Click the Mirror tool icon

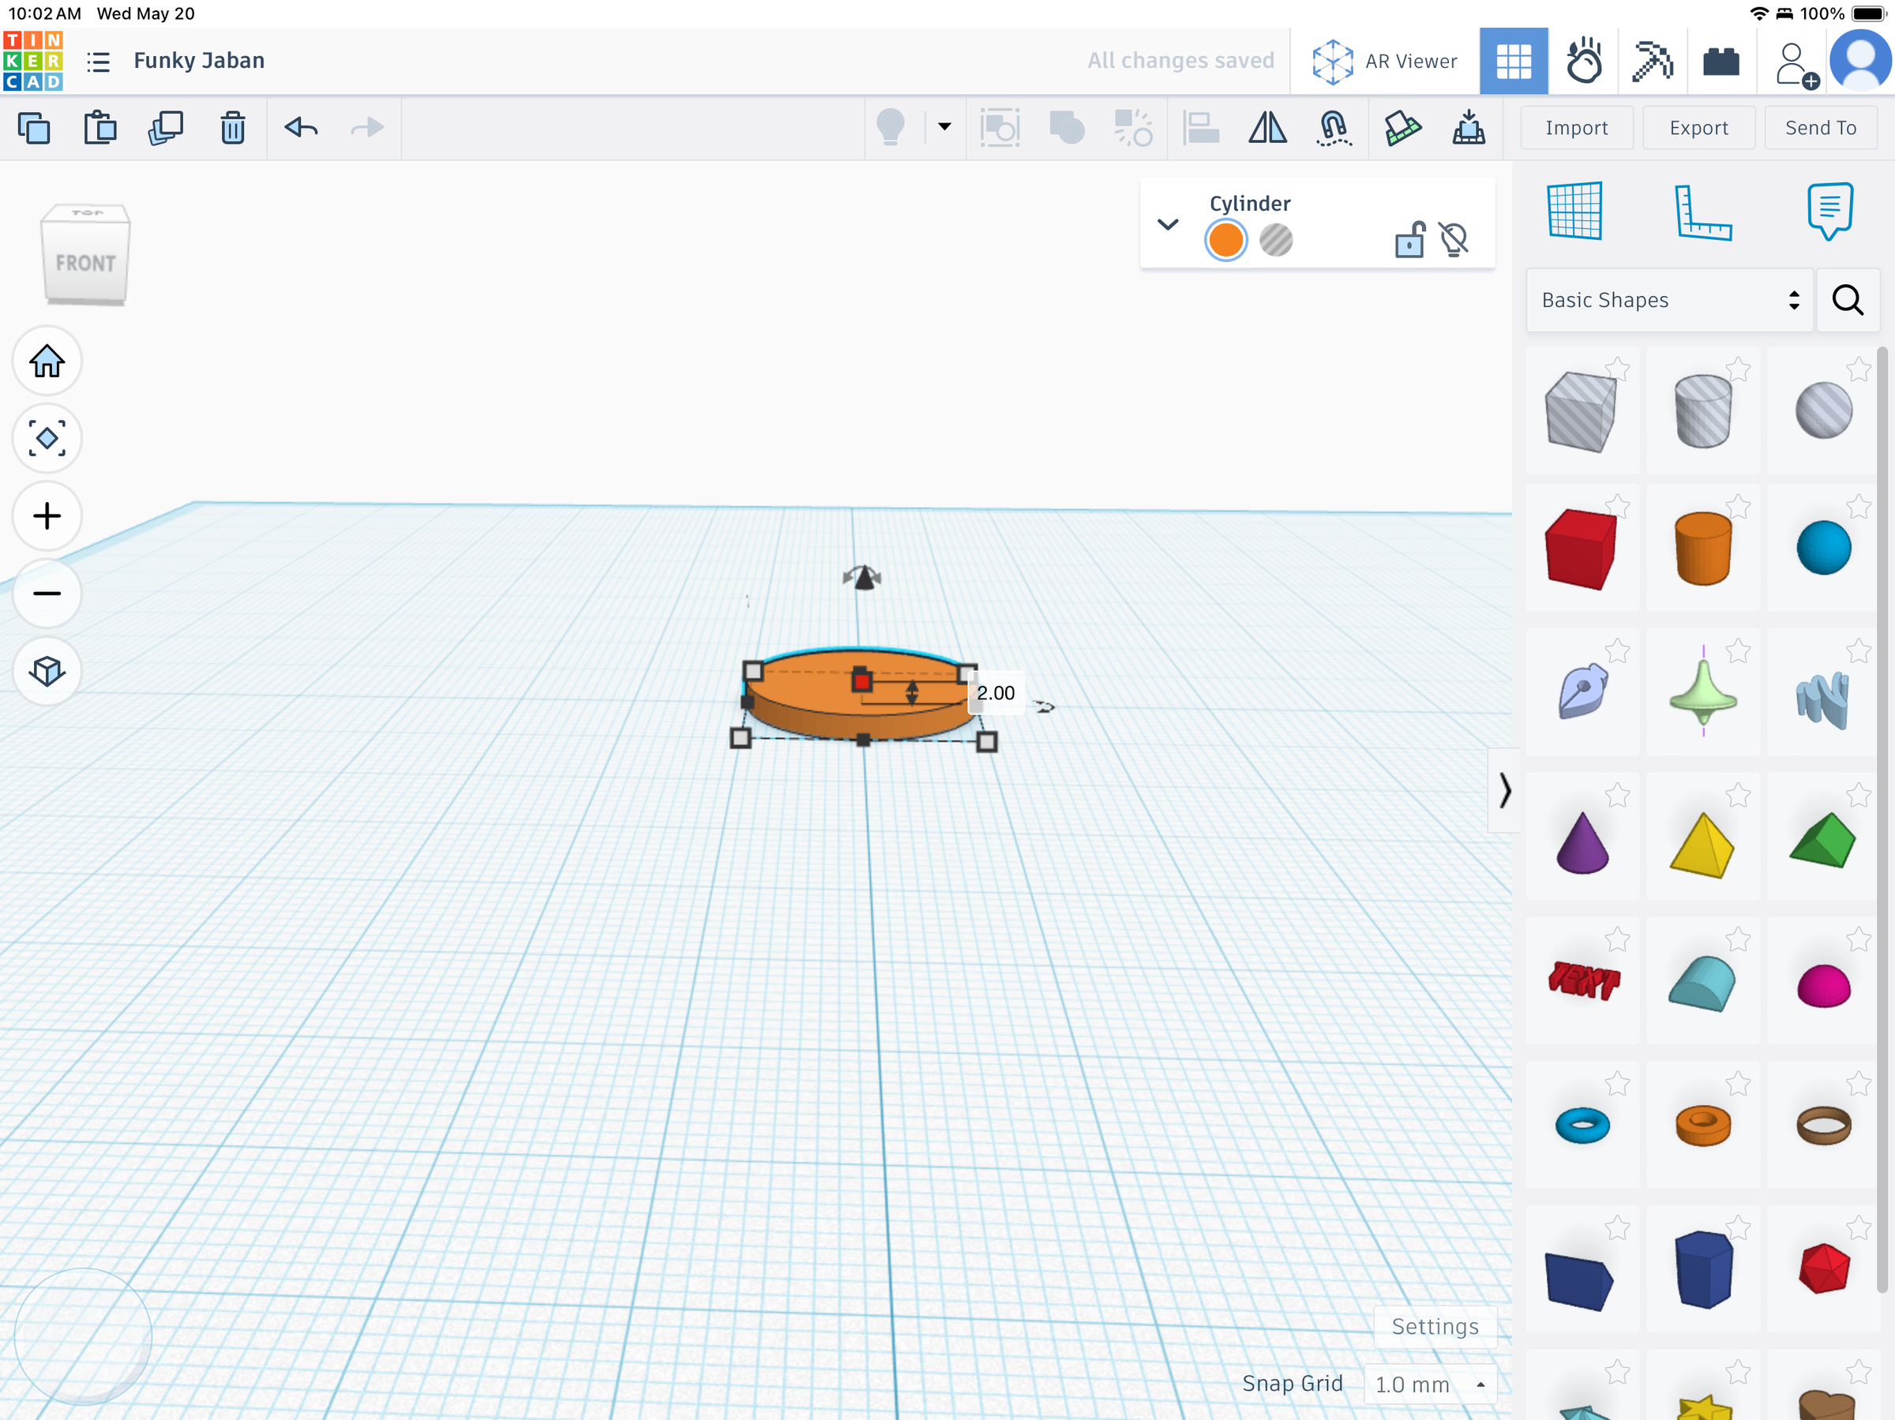(x=1267, y=129)
